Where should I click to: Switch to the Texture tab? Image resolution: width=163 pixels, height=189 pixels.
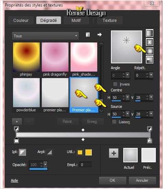pyautogui.click(x=110, y=20)
